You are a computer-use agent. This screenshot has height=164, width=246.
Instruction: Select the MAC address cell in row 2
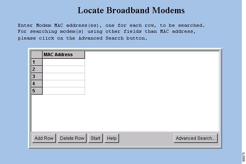click(x=64, y=69)
